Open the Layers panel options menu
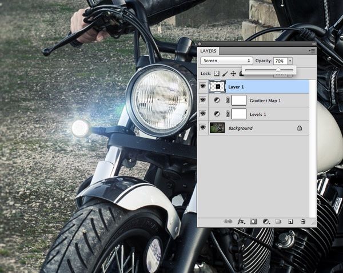Screen dimensions: 343x273 point(312,51)
